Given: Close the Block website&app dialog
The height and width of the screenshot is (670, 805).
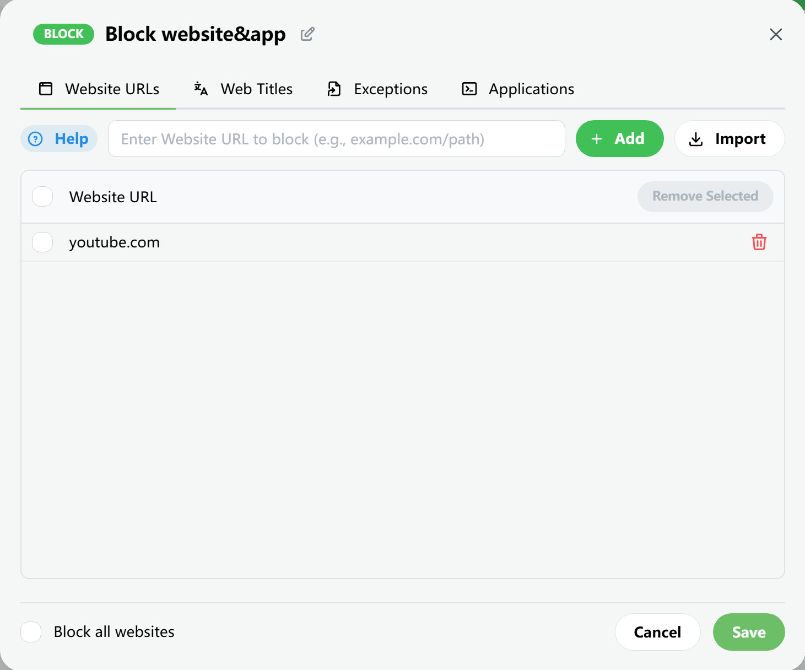Looking at the screenshot, I should 776,34.
